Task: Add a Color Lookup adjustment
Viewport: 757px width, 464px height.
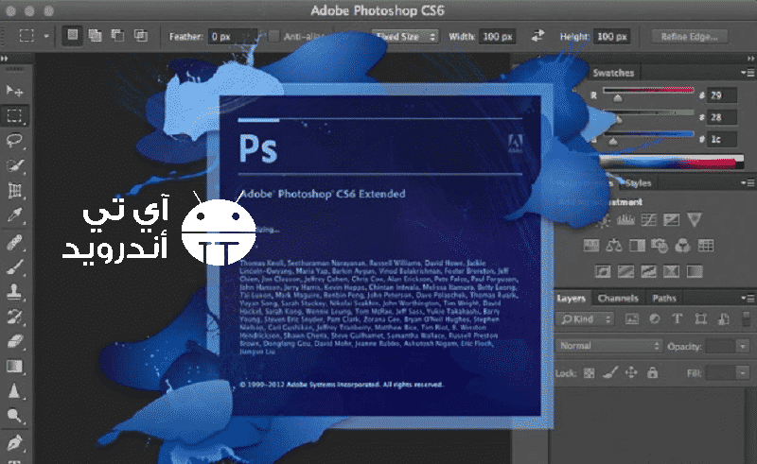Action: tap(705, 246)
